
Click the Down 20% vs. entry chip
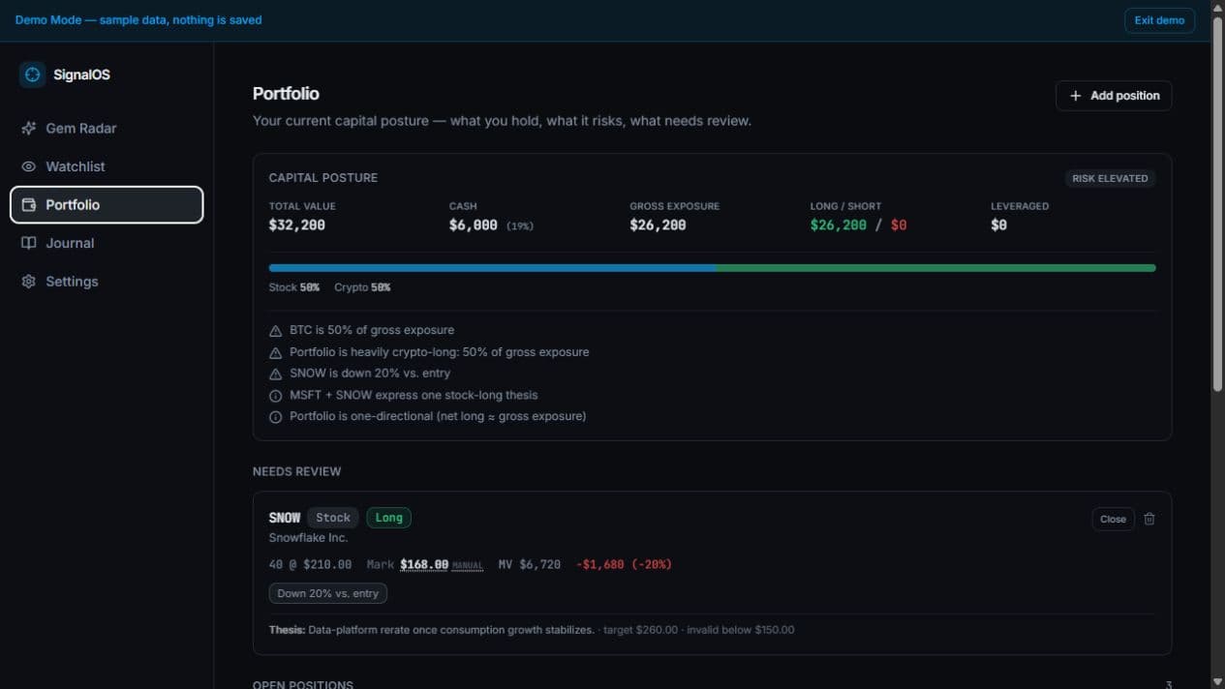click(328, 593)
